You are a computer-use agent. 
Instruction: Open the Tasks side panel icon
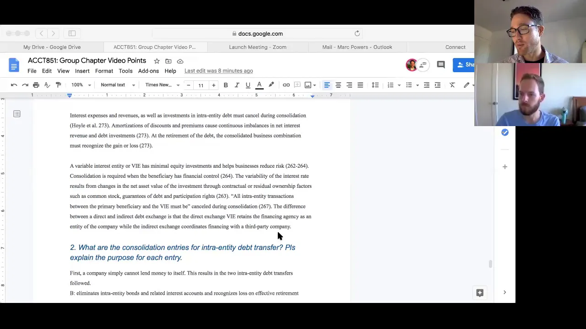[x=505, y=132]
